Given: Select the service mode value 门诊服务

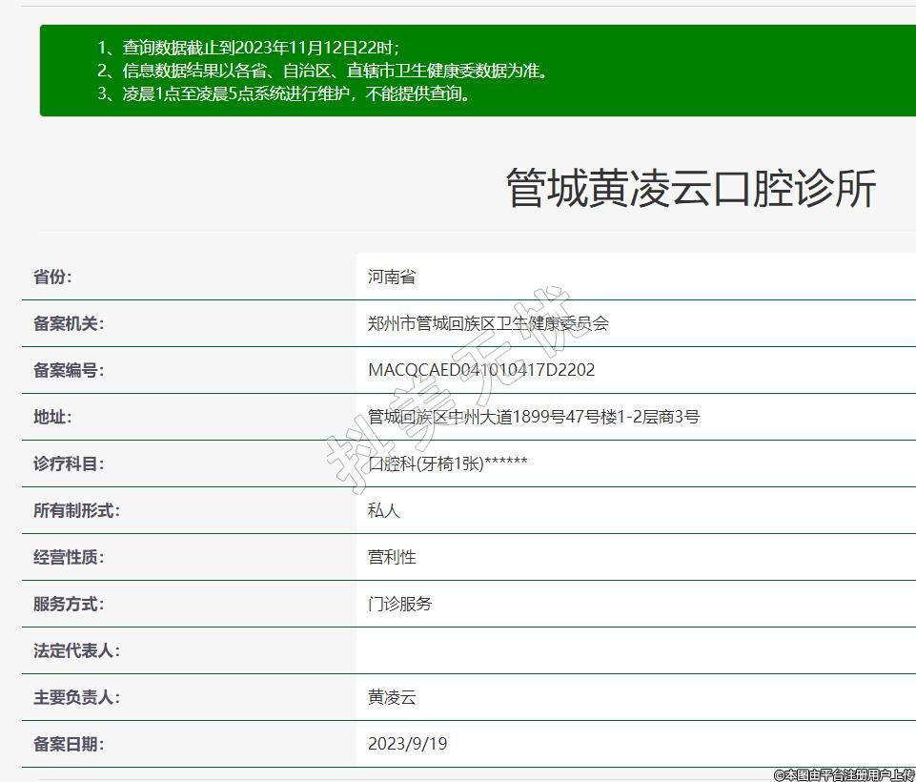Looking at the screenshot, I should pos(400,605).
